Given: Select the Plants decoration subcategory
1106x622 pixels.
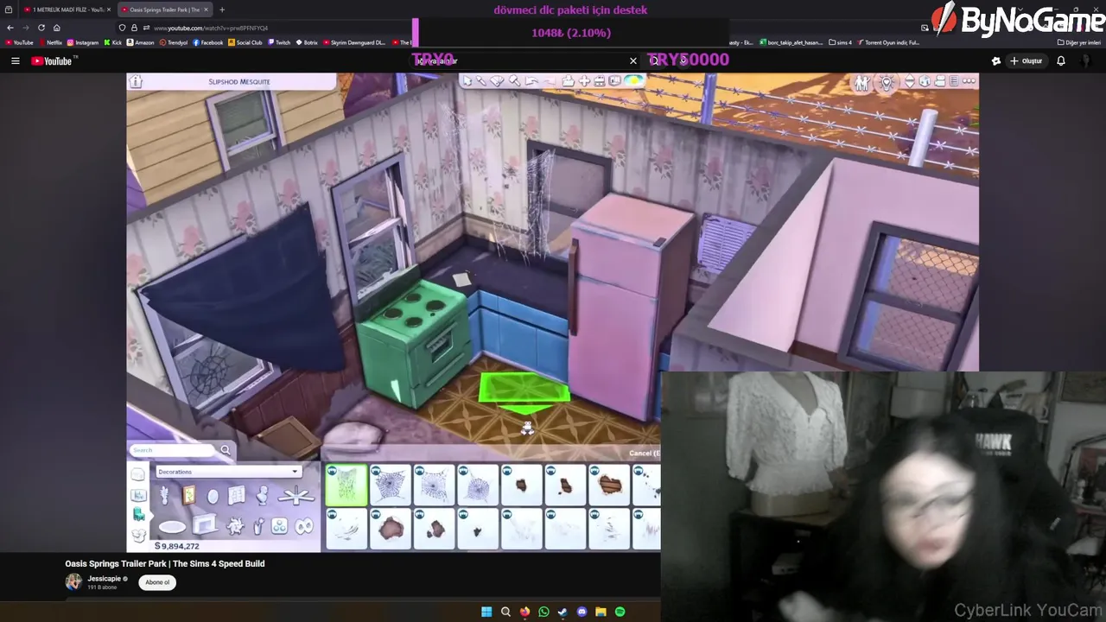Looking at the screenshot, I should tap(164, 496).
